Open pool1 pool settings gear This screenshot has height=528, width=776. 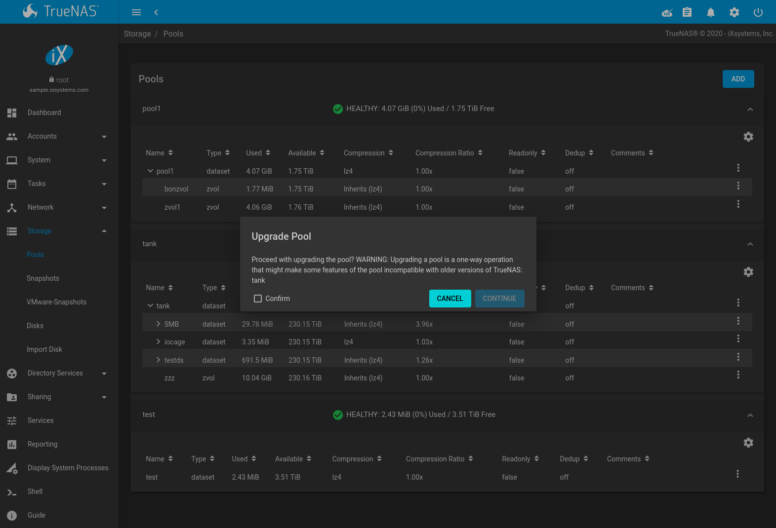point(748,137)
